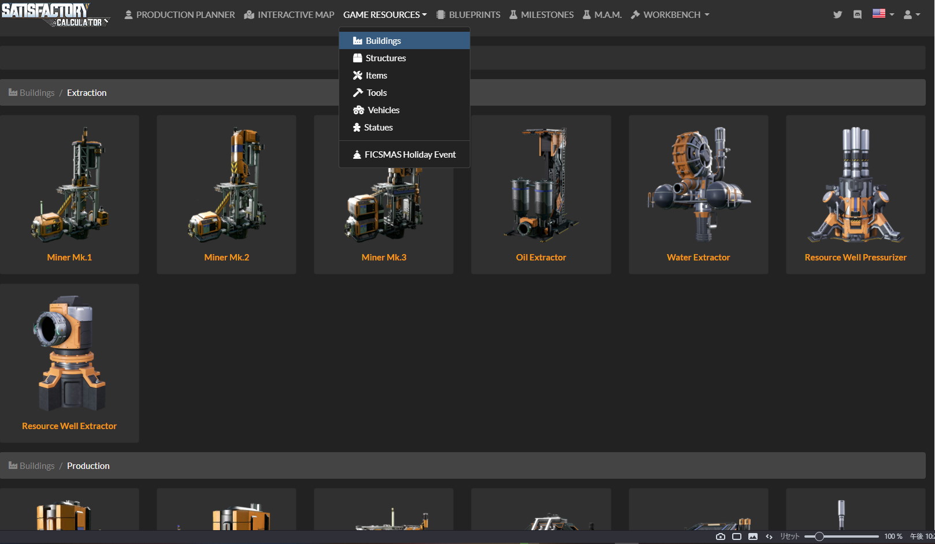Click Buildings breadcrumb in the Extraction header
Screen dimensions: 935x544
pyautogui.click(x=32, y=92)
